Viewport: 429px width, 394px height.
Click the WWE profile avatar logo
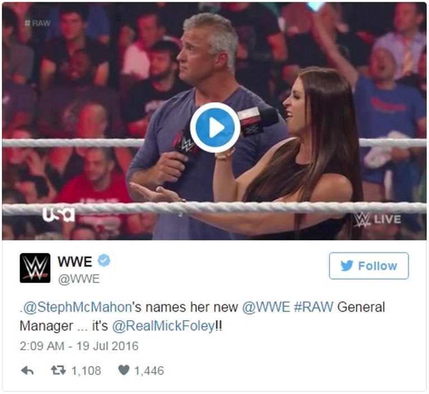[35, 268]
